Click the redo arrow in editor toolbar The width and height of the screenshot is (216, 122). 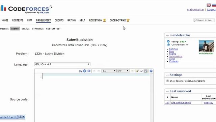99,71
